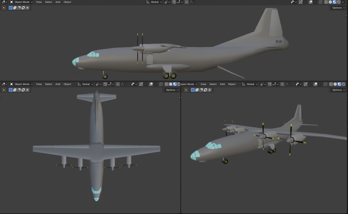
Task: Open object visibility dropdown in top viewport
Action: (x=294, y=2)
